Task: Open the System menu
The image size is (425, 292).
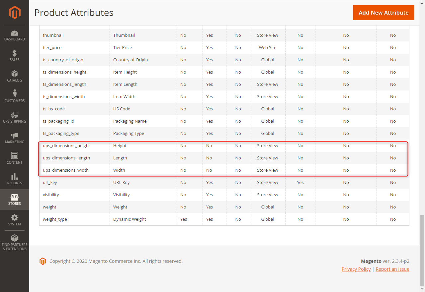Action: coord(15,220)
